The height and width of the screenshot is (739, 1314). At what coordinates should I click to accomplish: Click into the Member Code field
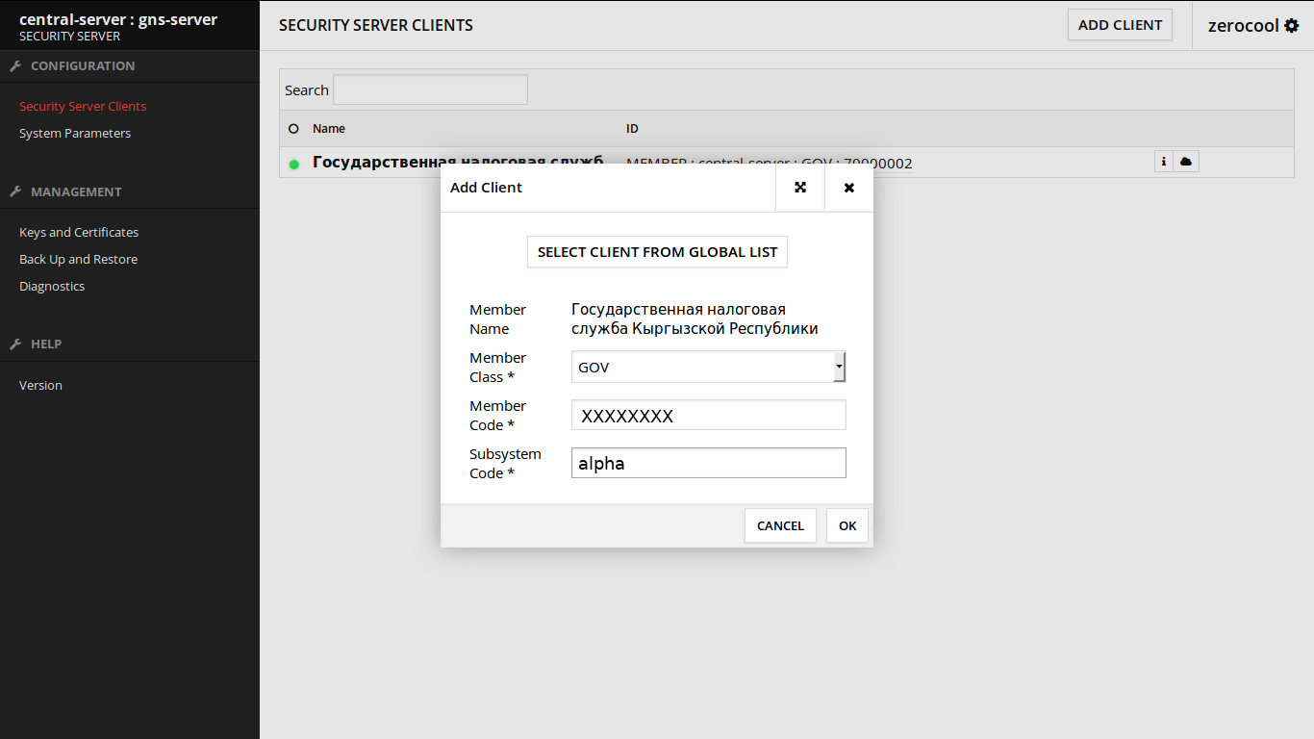[x=708, y=415]
